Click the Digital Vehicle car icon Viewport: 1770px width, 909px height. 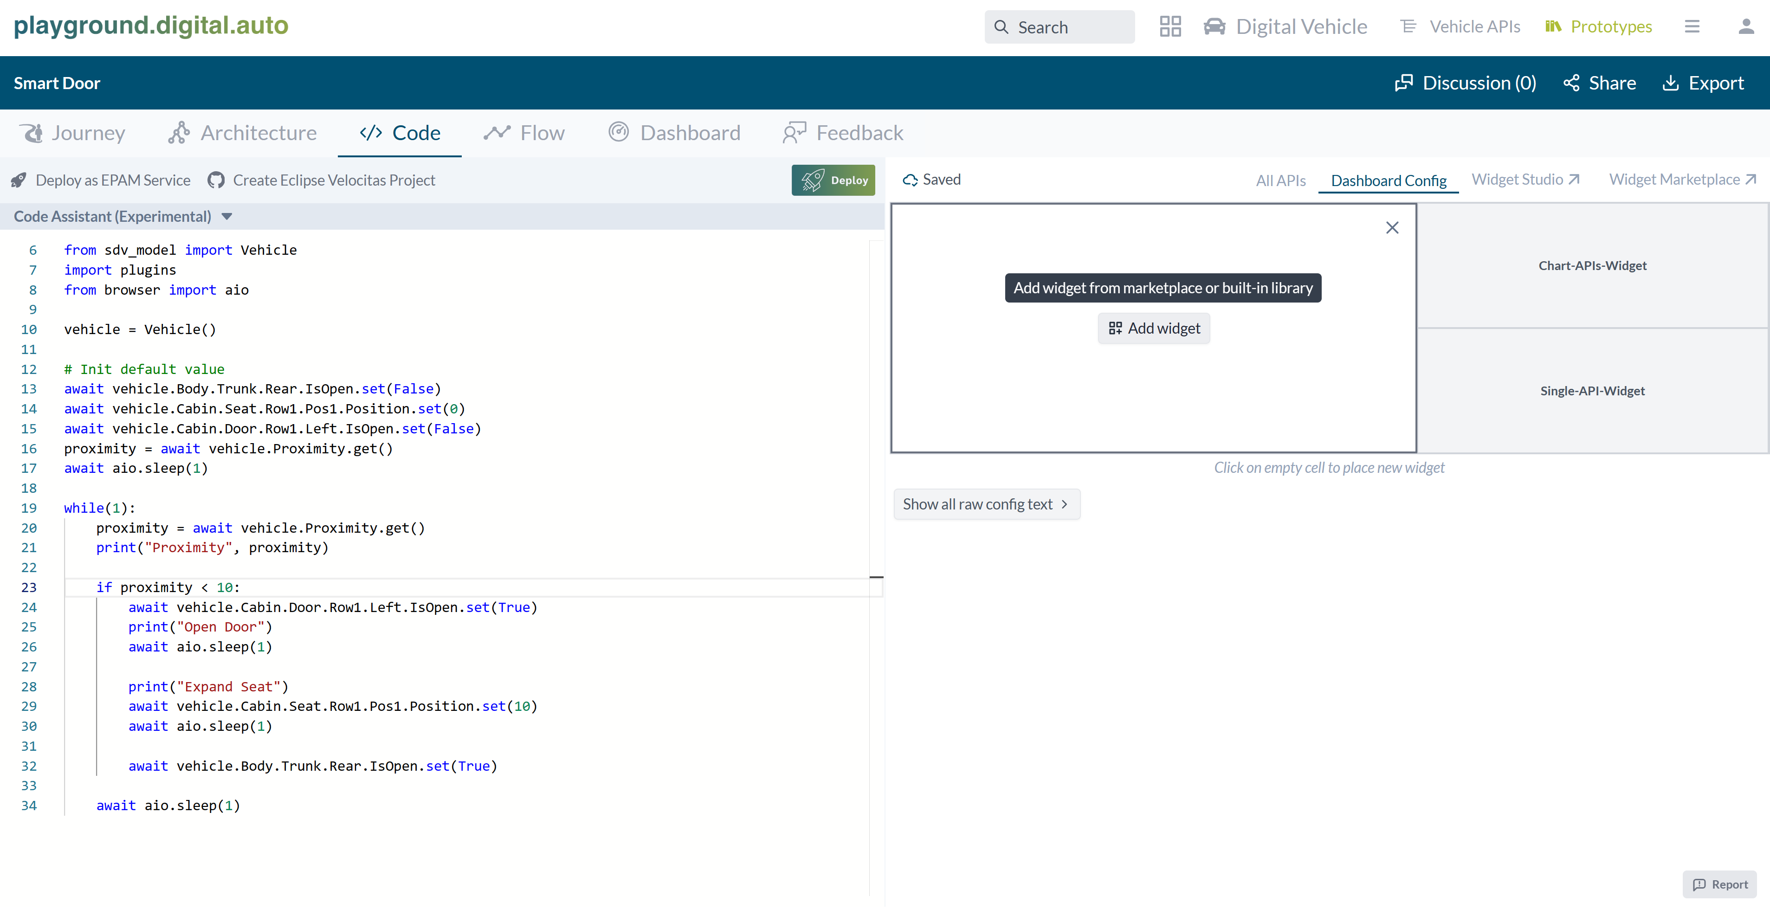click(1214, 27)
